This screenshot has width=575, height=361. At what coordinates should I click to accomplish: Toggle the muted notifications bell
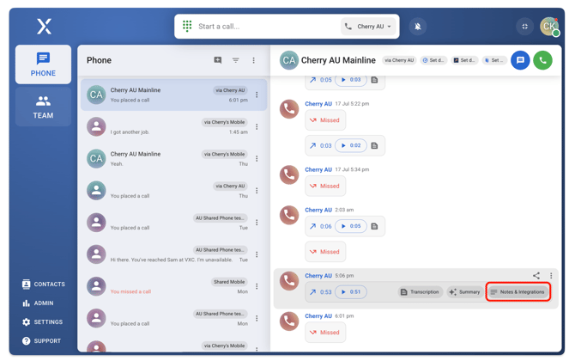[x=418, y=27]
